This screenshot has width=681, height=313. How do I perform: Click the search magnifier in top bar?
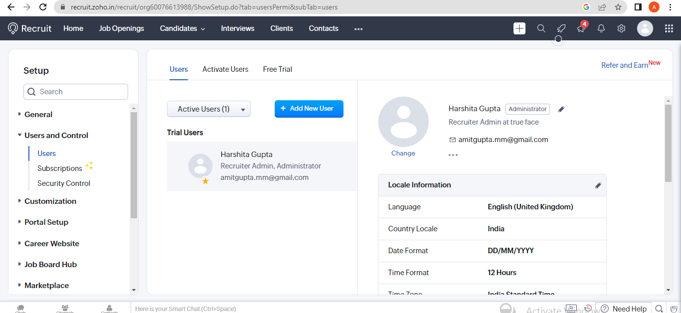tap(541, 28)
